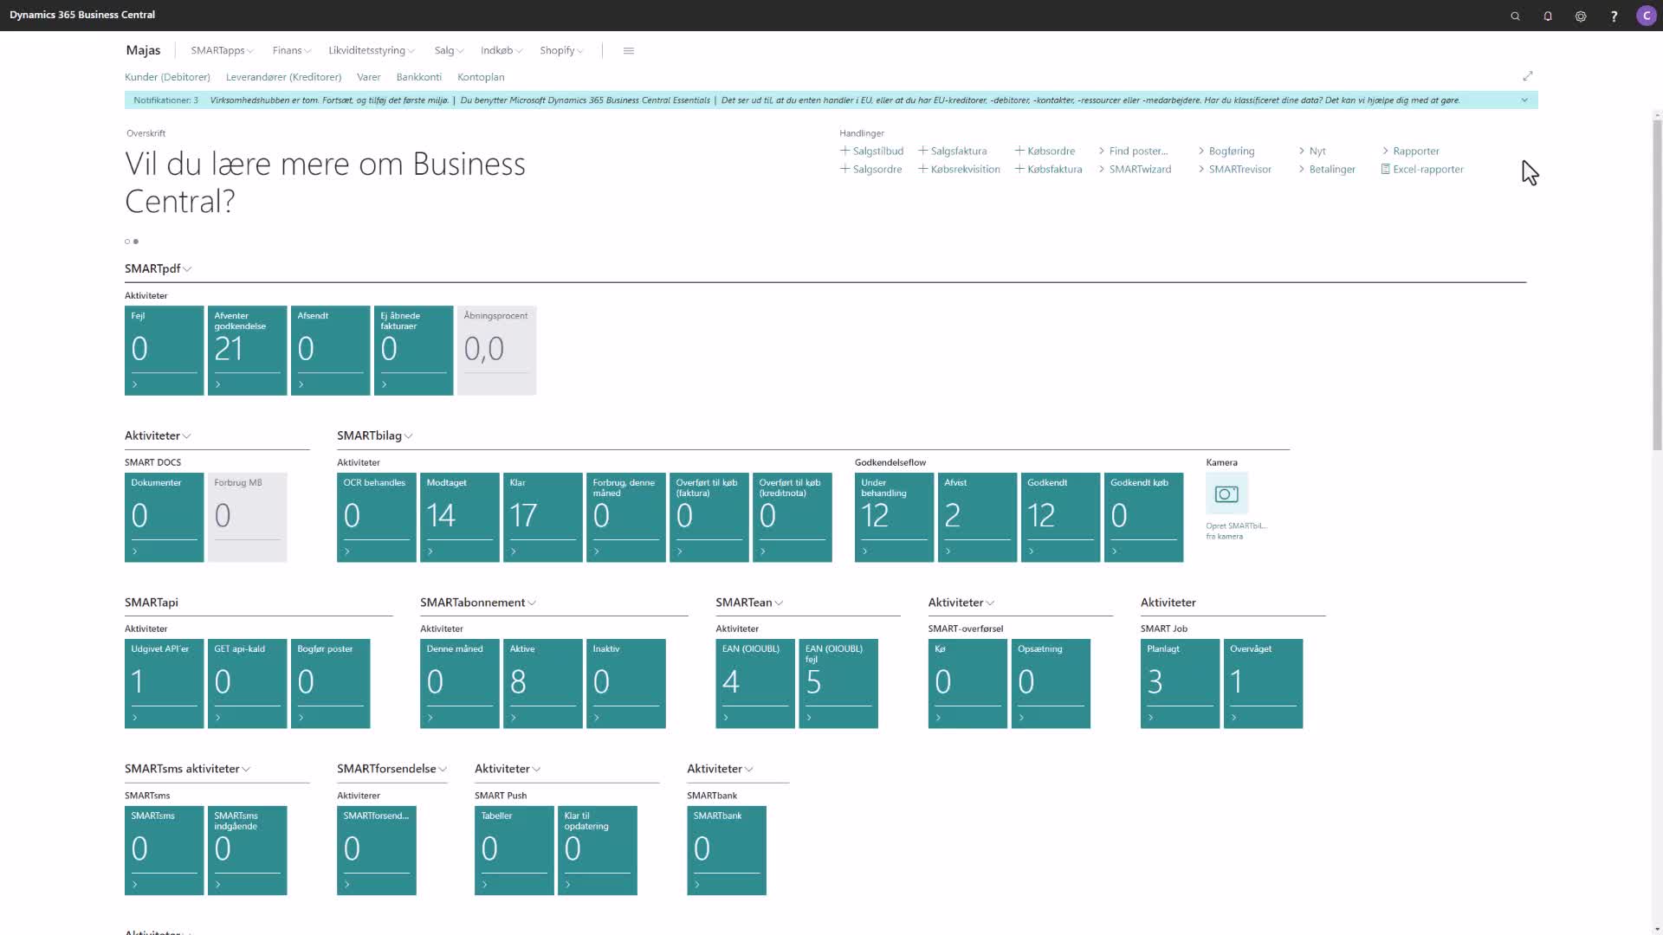Open the Modtaget tile showing 14

(459, 518)
